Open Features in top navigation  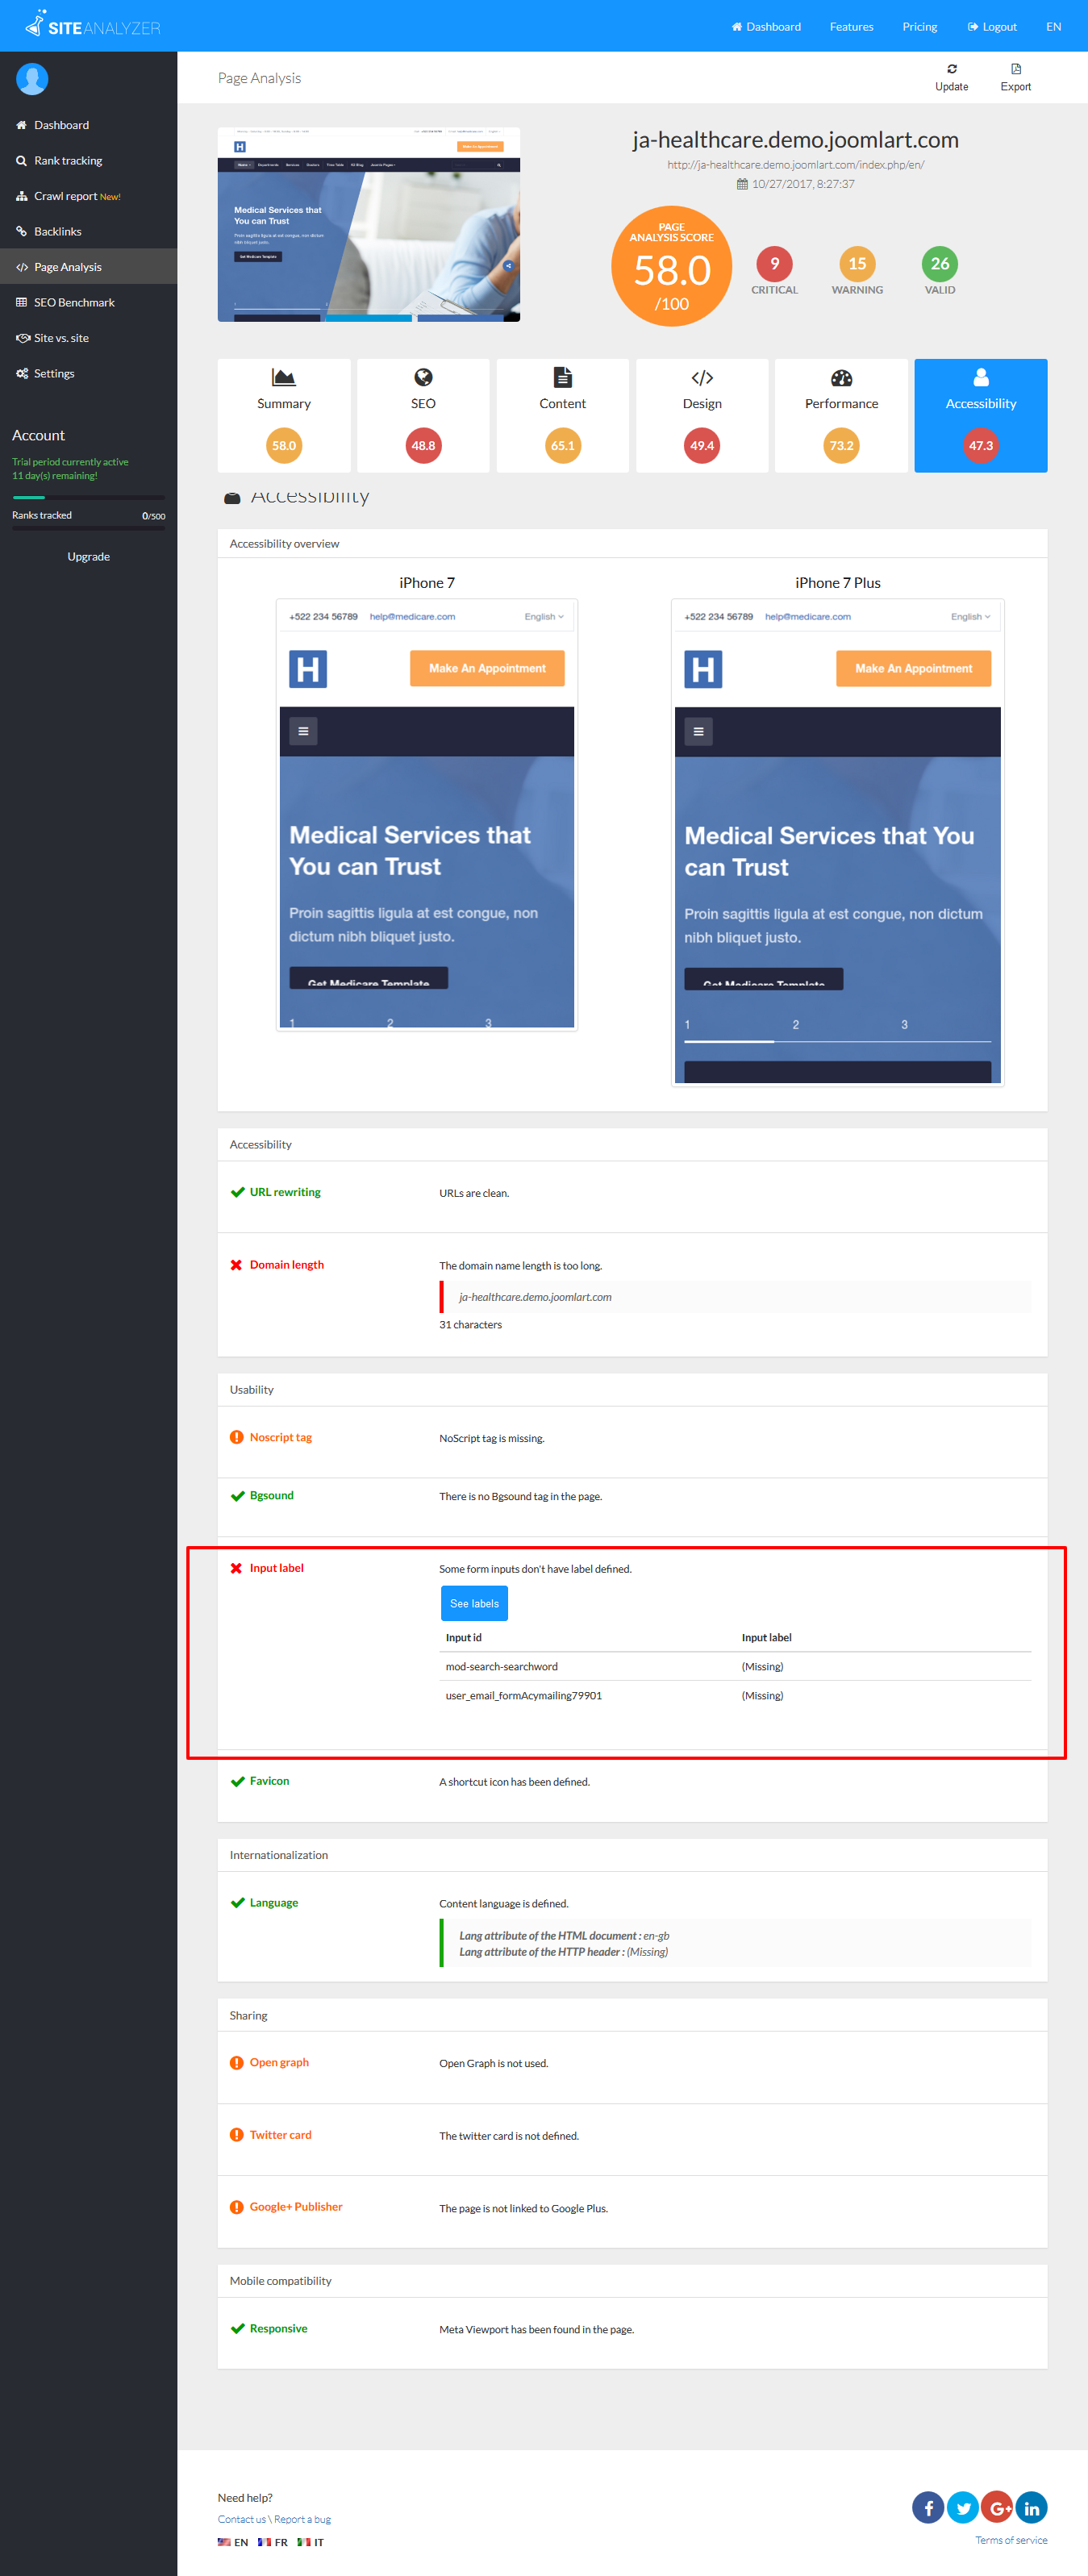(x=851, y=27)
